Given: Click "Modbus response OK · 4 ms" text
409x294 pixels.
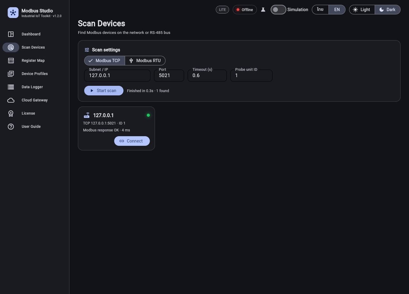Looking at the screenshot, I should [x=106, y=130].
